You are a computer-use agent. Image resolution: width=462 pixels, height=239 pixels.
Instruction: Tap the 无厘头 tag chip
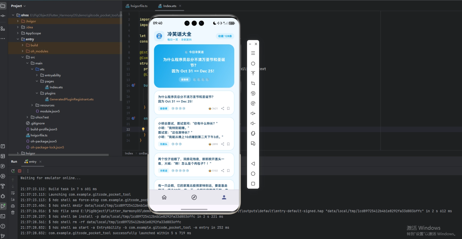[x=164, y=144]
